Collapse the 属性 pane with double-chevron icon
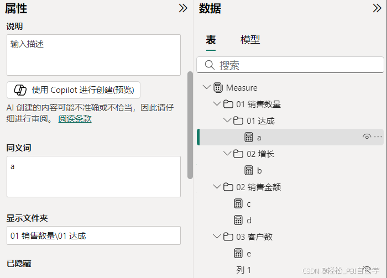 point(183,8)
